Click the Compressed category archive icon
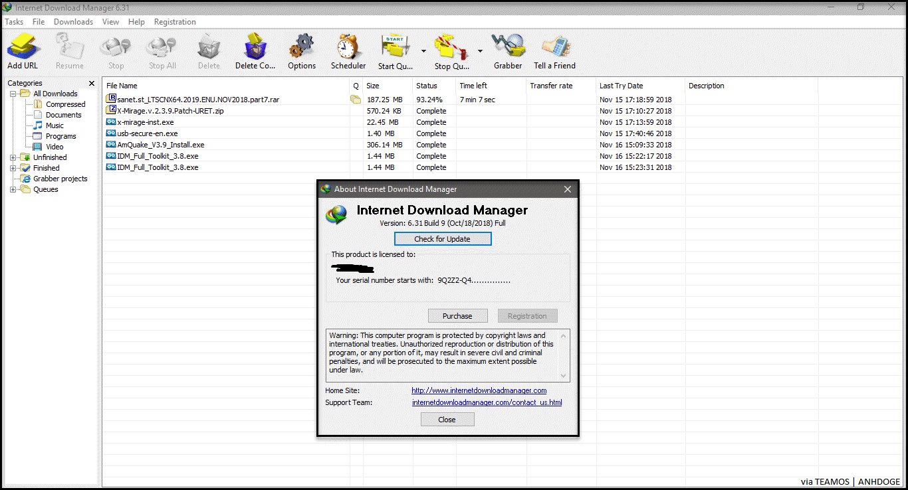This screenshot has height=490, width=908. pyautogui.click(x=38, y=104)
